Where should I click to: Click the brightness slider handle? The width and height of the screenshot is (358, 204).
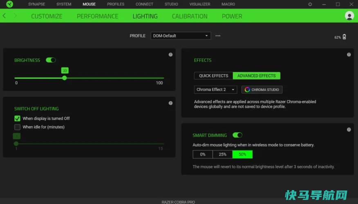pos(65,78)
